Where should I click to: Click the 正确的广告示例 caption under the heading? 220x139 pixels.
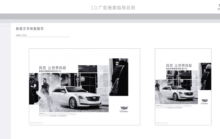tap(21, 35)
